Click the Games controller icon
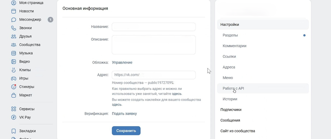 14,78
